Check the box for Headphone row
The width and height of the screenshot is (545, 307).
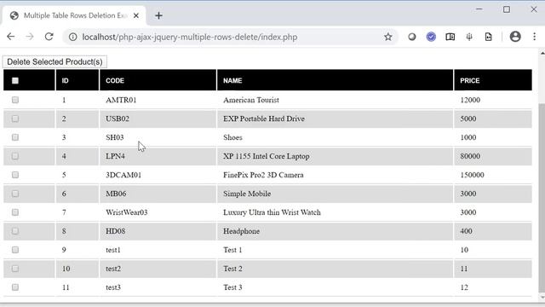(15, 231)
